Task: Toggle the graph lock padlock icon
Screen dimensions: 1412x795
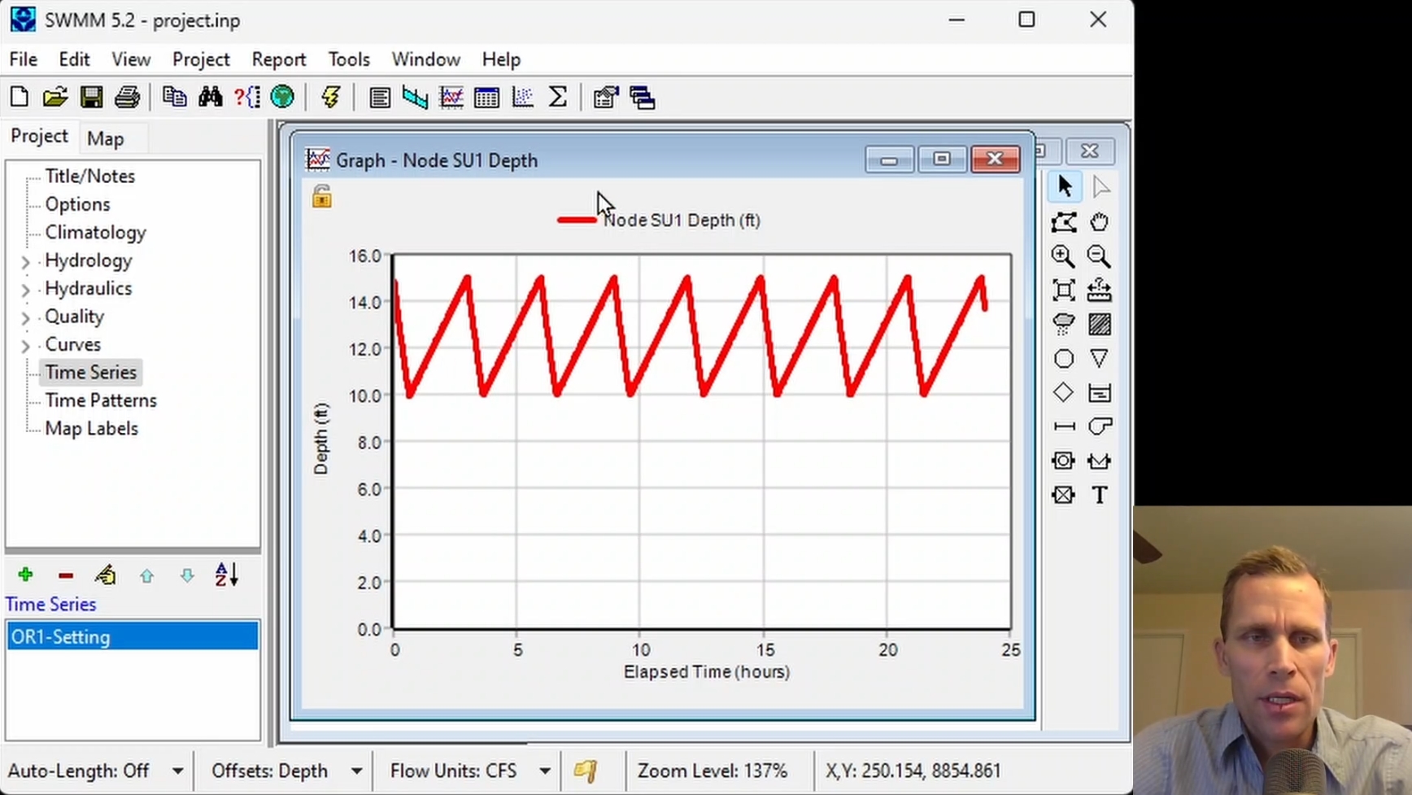Action: [x=322, y=196]
